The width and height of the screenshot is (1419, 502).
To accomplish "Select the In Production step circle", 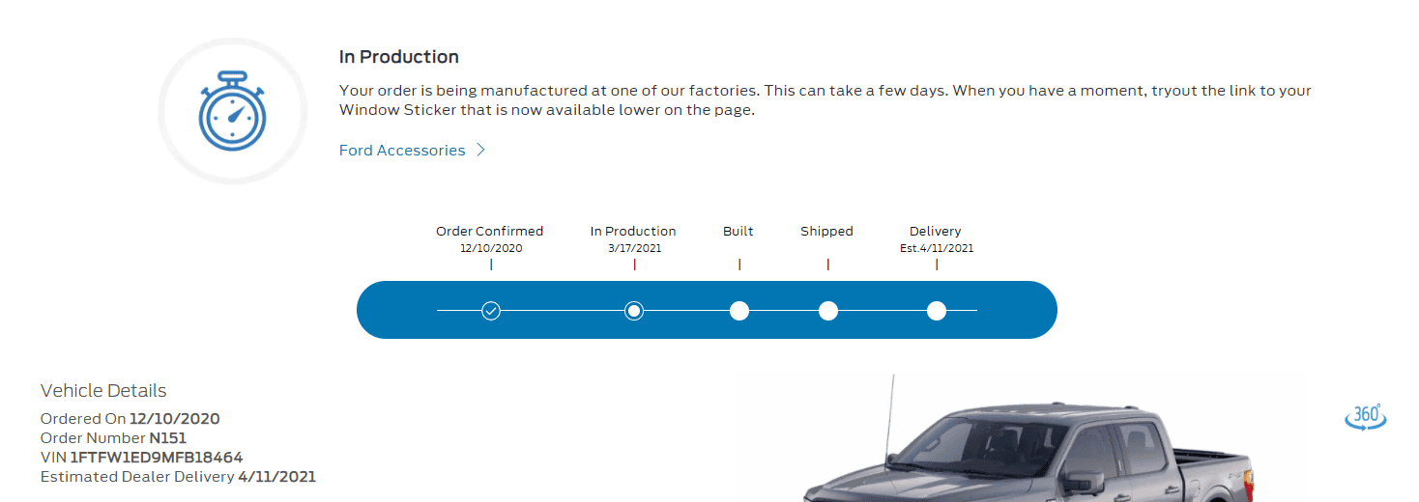I will pos(634,311).
